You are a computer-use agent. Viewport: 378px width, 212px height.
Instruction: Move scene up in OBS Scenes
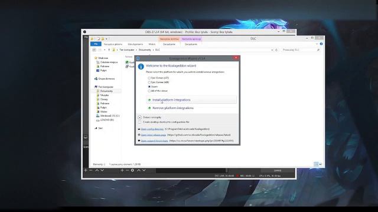click(97, 170)
